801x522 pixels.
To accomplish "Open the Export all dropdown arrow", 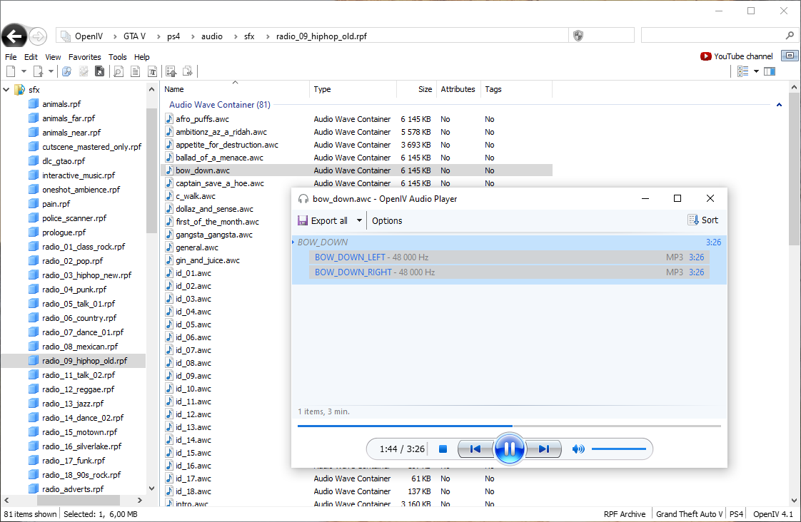I will coord(359,220).
